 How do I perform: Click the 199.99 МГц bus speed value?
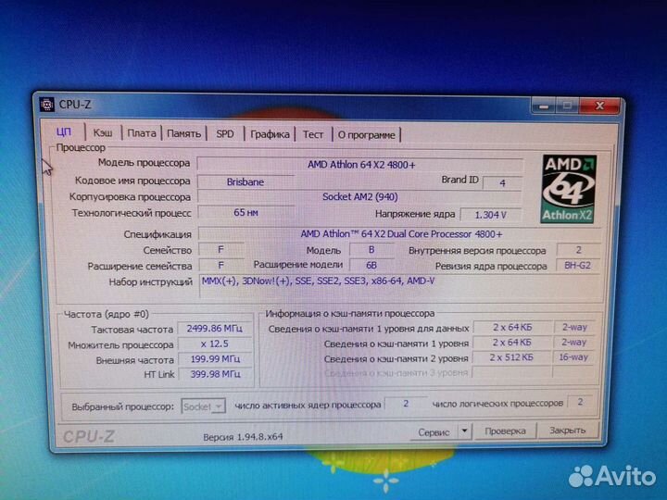click(x=215, y=359)
